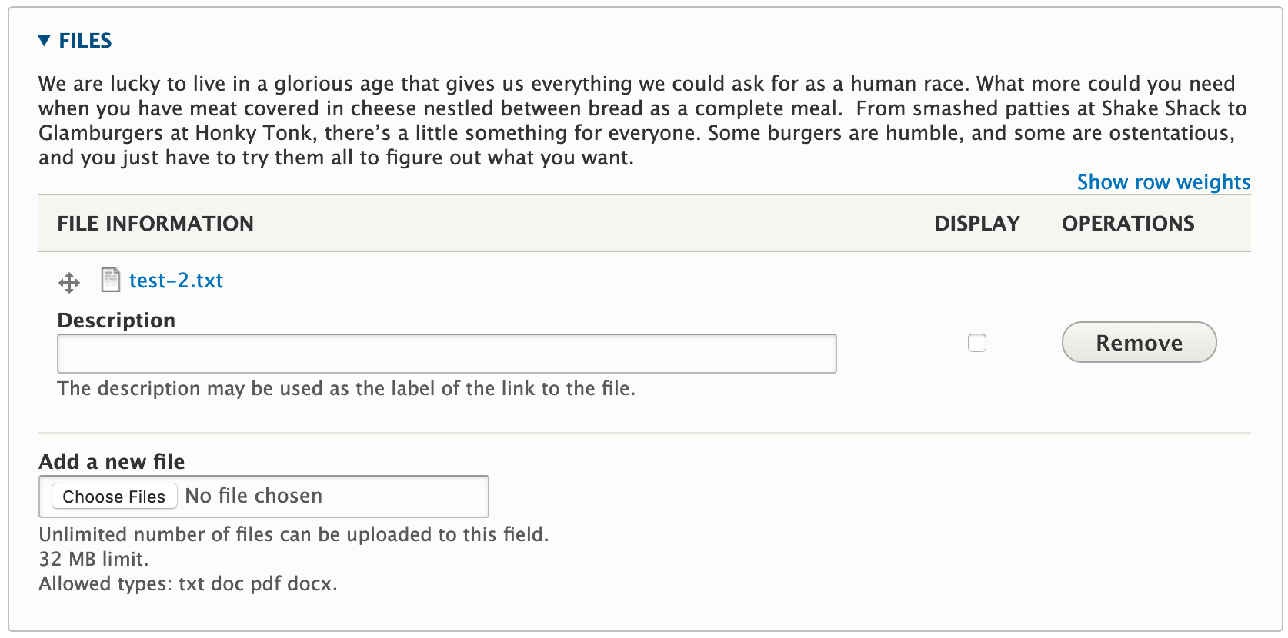Click the document page icon in FILE INFORMATION

[111, 280]
